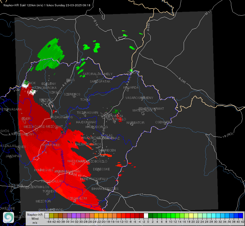Image resolution: width=245 pixels, height=226 pixels.
Task: Click the TÚRKEVE label
Action: coord(50,191)
